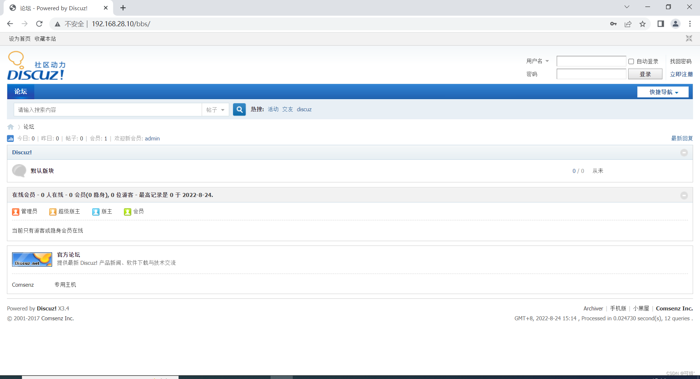Open the browser side panel icon
Screen dimensions: 700x379
coord(661,24)
